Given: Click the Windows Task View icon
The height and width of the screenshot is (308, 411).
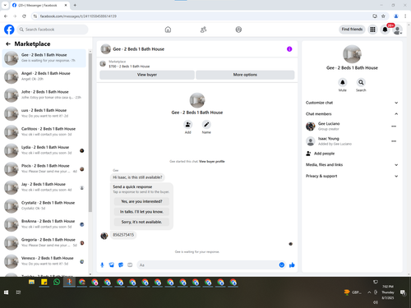Looking at the screenshot, I should (18, 292).
